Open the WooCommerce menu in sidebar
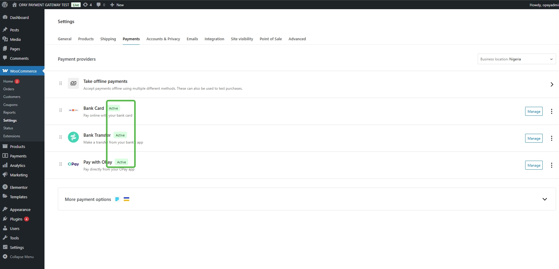The width and height of the screenshot is (559, 269). [x=22, y=71]
